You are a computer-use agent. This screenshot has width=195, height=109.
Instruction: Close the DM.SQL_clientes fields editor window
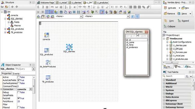tap(146, 32)
